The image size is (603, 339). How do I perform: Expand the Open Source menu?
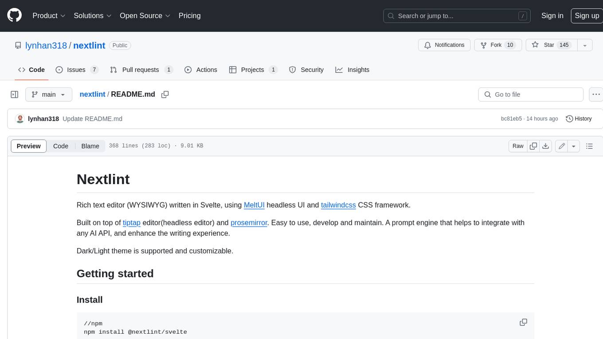tap(145, 16)
